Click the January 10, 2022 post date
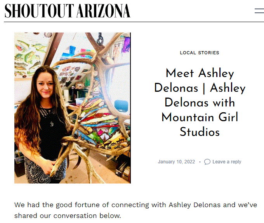The image size is (264, 223). click(176, 162)
